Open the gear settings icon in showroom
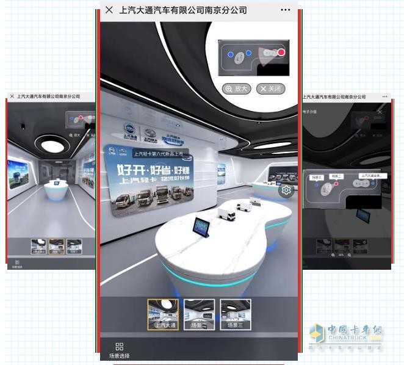 286,190
